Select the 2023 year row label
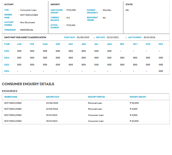 pos(7,65)
